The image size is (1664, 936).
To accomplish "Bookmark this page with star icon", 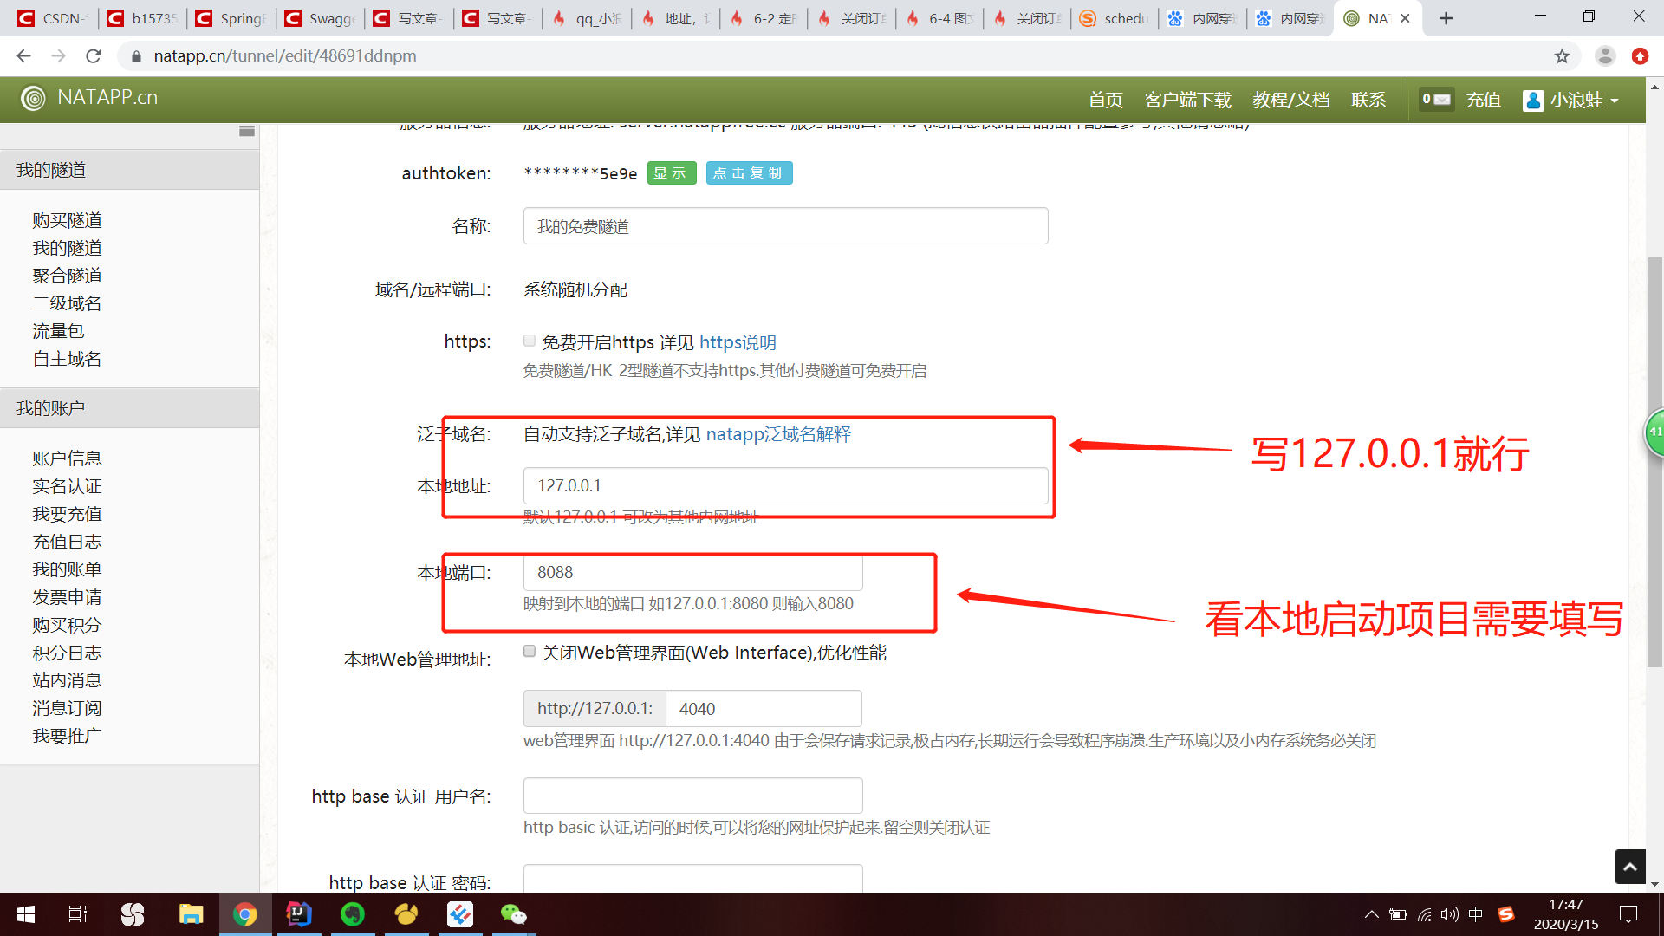I will 1562,55.
